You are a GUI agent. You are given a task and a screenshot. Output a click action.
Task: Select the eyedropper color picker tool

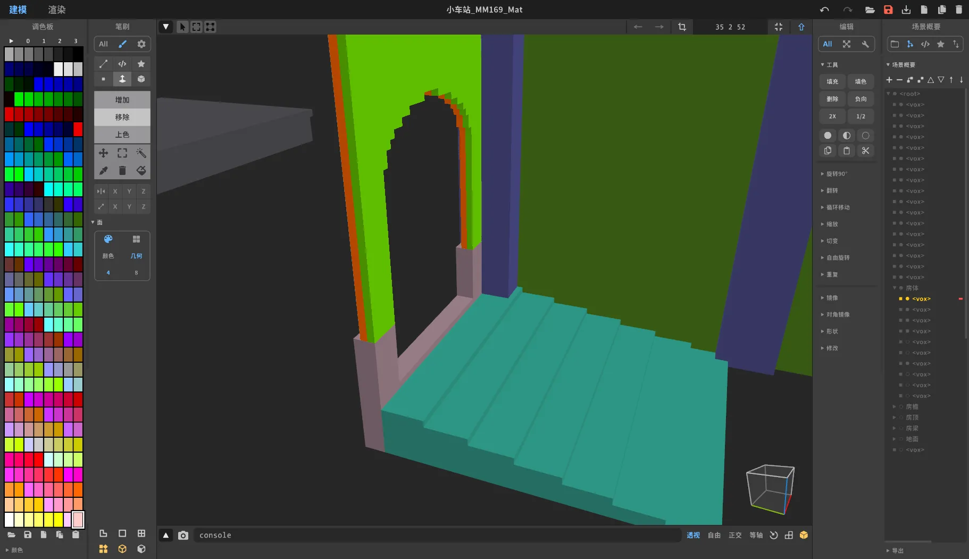click(x=103, y=171)
